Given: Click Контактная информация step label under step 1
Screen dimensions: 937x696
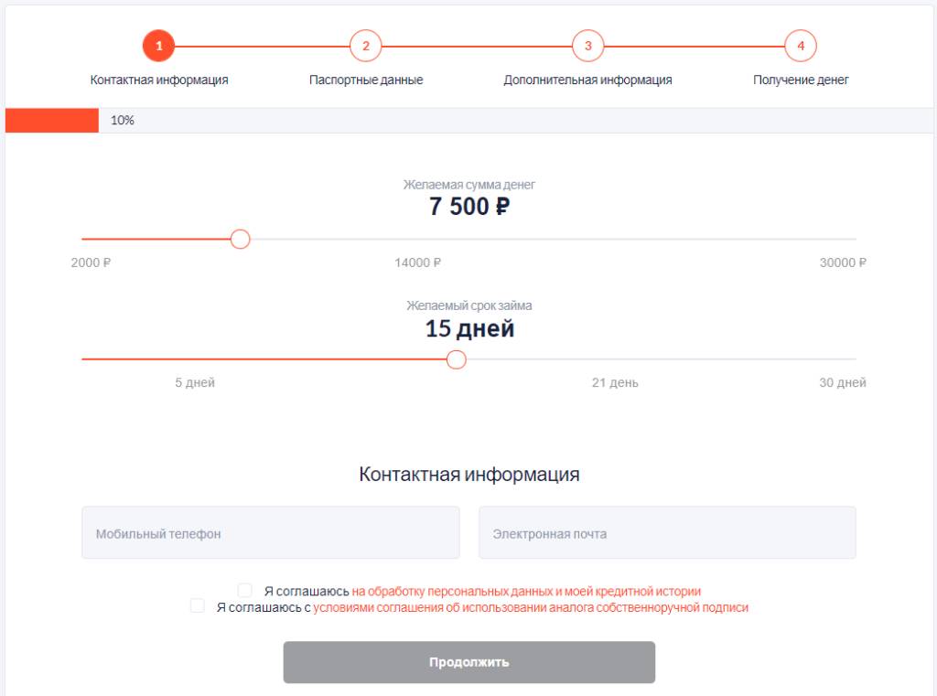Looking at the screenshot, I should coord(159,80).
